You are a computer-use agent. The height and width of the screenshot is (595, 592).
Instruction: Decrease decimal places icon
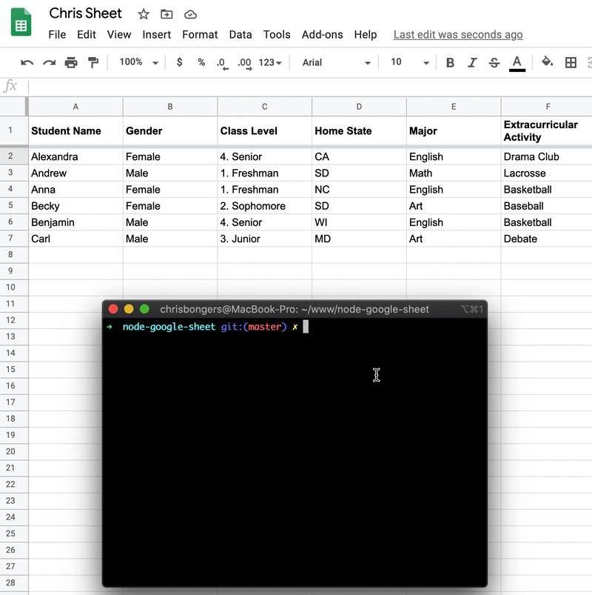[223, 63]
